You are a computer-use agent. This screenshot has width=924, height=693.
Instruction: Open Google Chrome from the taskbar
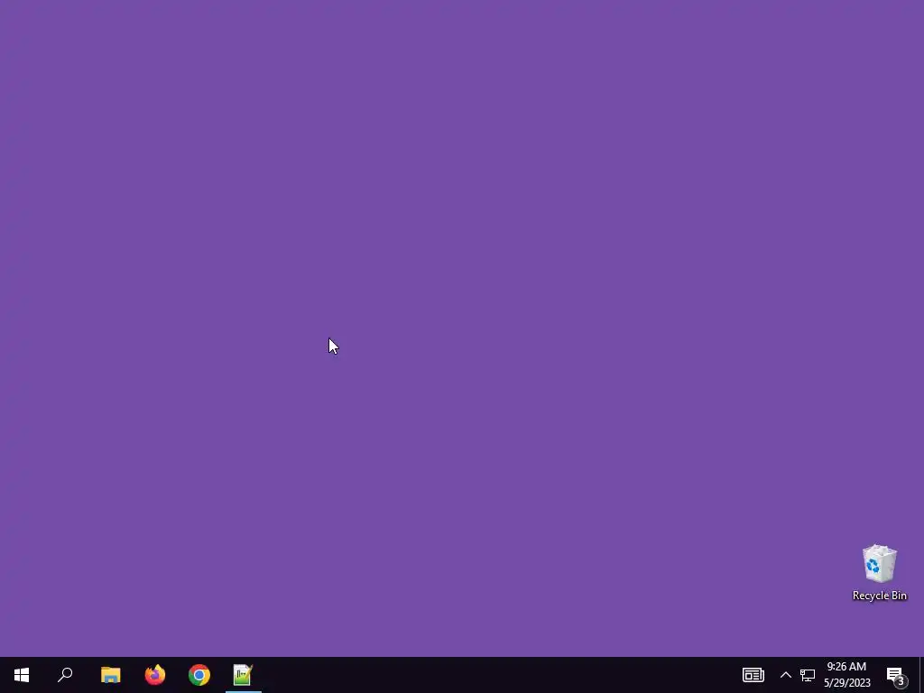(199, 675)
